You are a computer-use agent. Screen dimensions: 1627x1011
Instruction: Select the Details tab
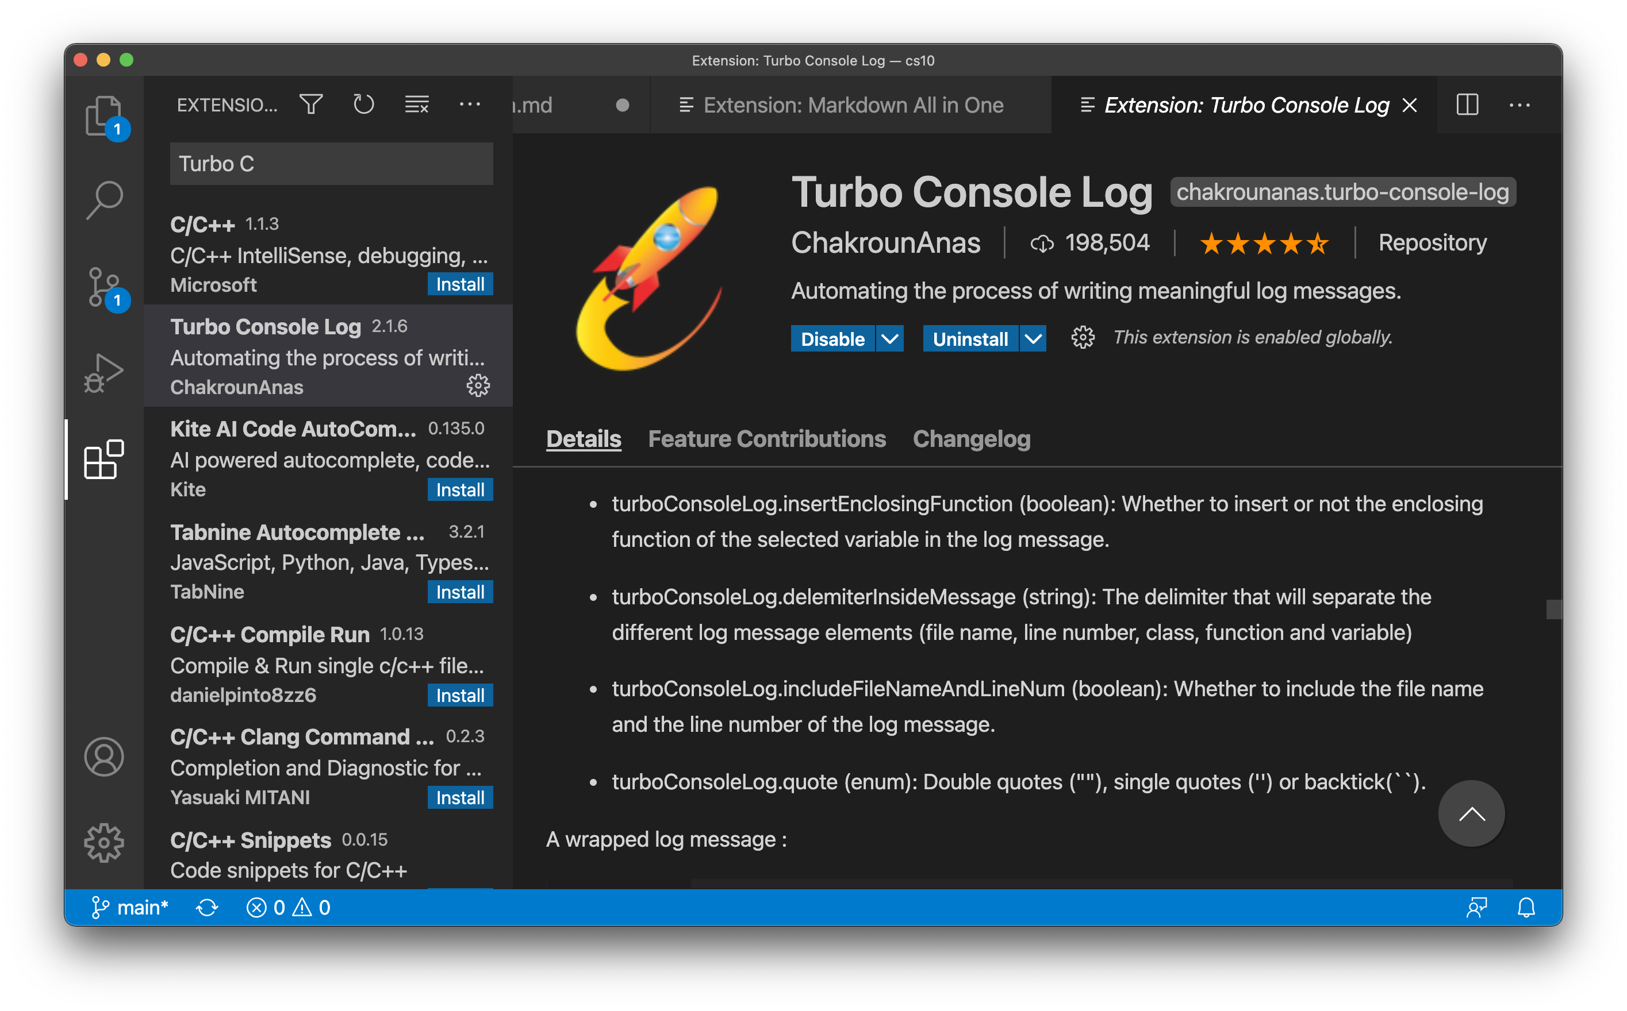click(x=584, y=439)
